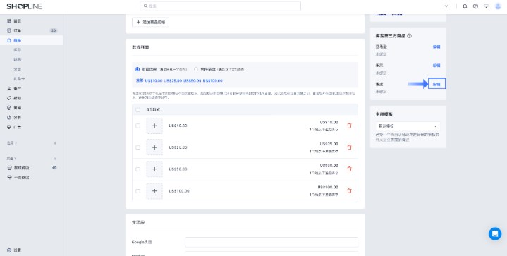Select the second filter radio option
The image size is (507, 256).
[196, 69]
